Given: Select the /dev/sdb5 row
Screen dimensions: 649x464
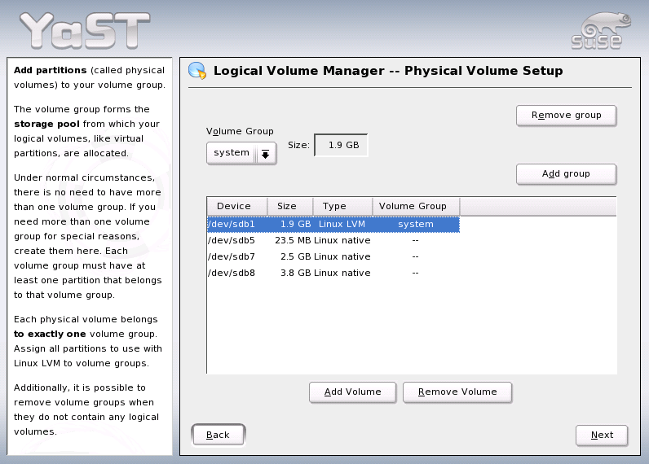Looking at the screenshot, I should coord(333,240).
